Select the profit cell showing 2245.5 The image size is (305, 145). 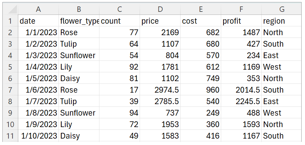coord(241,101)
